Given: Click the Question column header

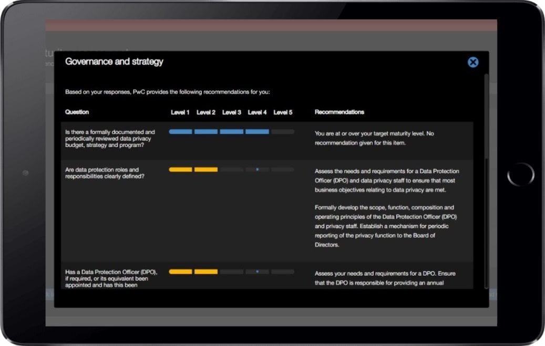Looking at the screenshot, I should pos(77,112).
